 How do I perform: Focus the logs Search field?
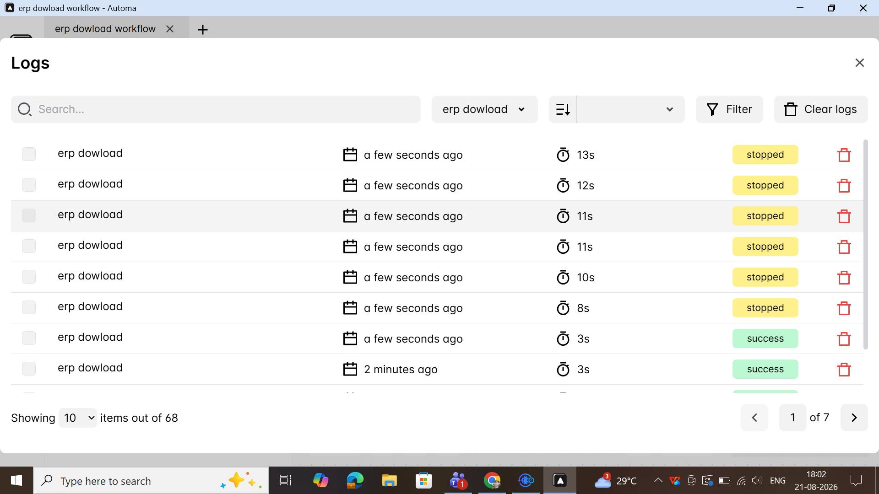216,109
